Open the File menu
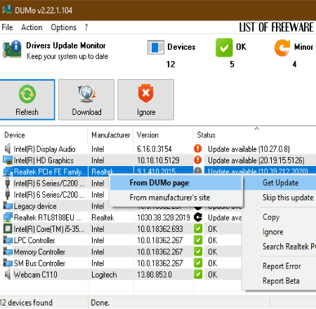Viewport: 316px width, 309px height. (x=7, y=27)
